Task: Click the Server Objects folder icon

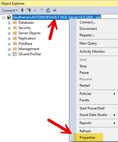Action: click(x=15, y=33)
